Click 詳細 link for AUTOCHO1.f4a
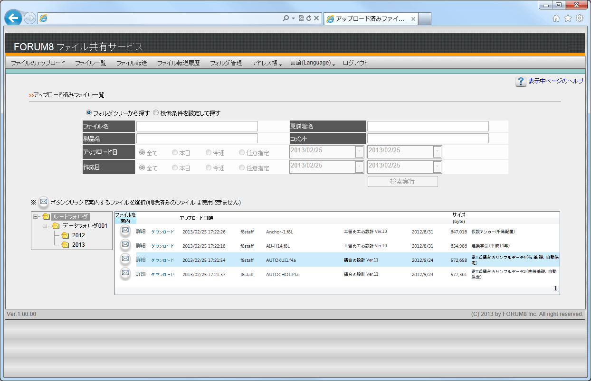This screenshot has height=381, width=591. tap(141, 275)
